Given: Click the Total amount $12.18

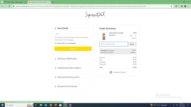Looking at the screenshot, I should (x=135, y=67).
